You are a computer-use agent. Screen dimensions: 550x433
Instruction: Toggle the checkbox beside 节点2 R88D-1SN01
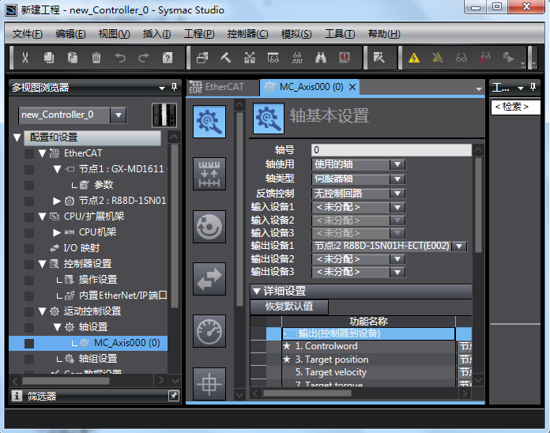(29, 201)
